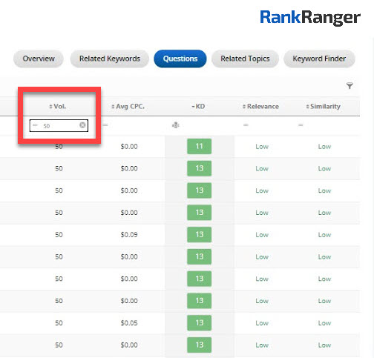
Task: Open Avg CPC filter operator dropdown
Action: pyautogui.click(x=105, y=125)
